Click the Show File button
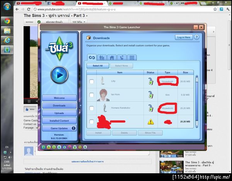The image size is (232, 181). 150,133
